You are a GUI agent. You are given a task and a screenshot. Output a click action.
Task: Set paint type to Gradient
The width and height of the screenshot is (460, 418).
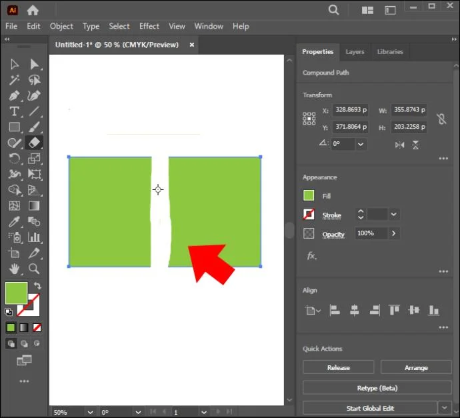[x=24, y=327]
